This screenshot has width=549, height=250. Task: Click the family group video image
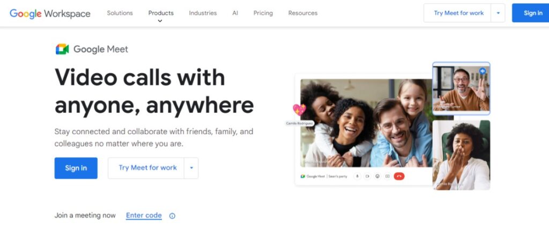pyautogui.click(x=366, y=123)
